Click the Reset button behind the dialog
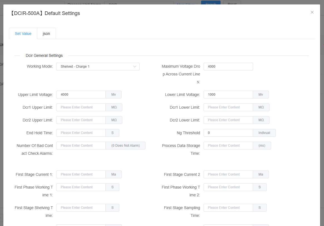The image size is (324, 226). tap(232, 3)
